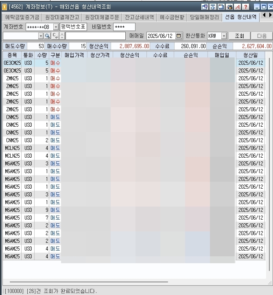Select the M6AM25 row with quantity 9
The image size is (273, 295).
point(134,210)
